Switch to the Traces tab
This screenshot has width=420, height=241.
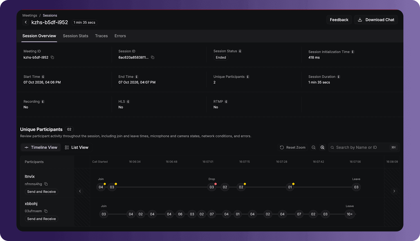pyautogui.click(x=101, y=36)
